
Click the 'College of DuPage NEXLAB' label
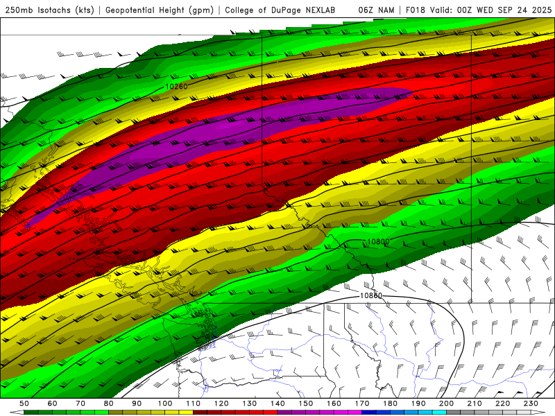(280, 10)
